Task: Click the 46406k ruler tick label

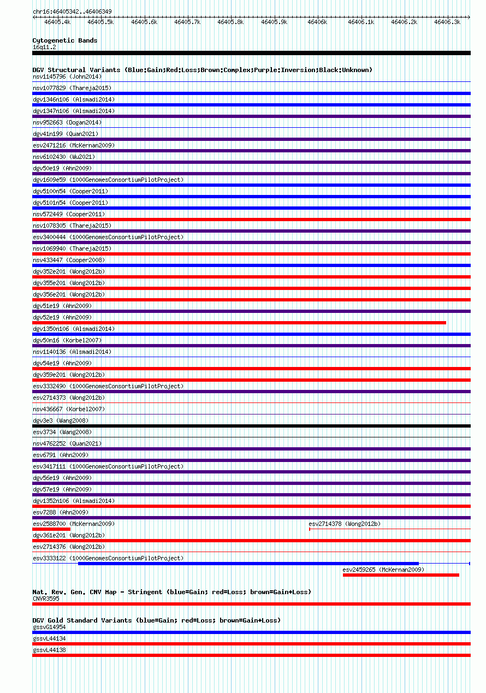Action: click(317, 22)
